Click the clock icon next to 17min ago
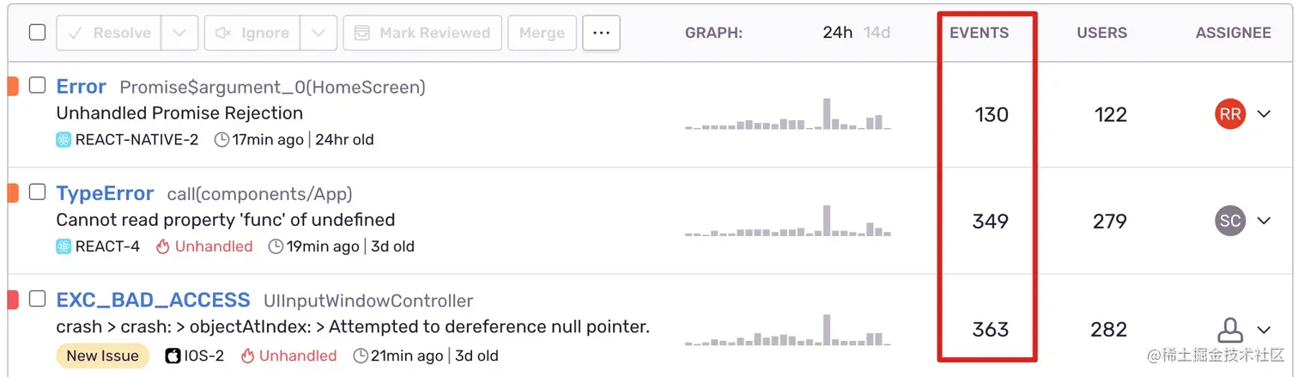 coord(221,139)
